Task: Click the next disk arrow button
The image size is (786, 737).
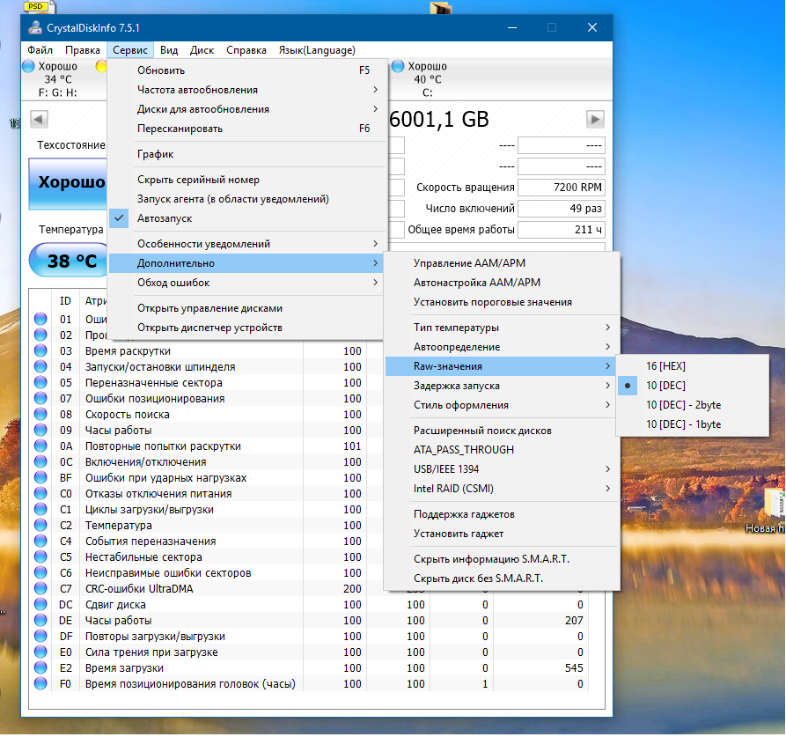Action: pos(595,120)
